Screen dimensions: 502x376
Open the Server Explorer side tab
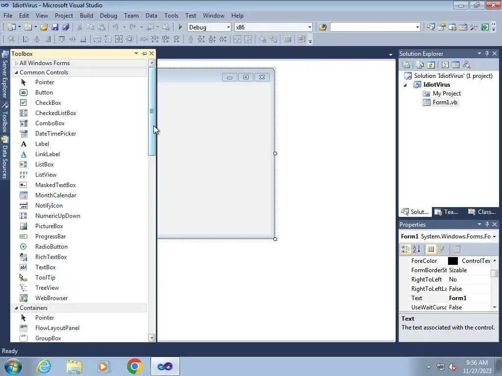coord(5,75)
